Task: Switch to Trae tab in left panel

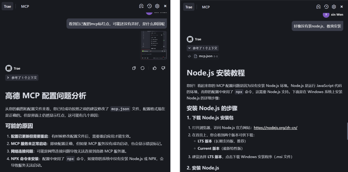Action: pos(7,6)
